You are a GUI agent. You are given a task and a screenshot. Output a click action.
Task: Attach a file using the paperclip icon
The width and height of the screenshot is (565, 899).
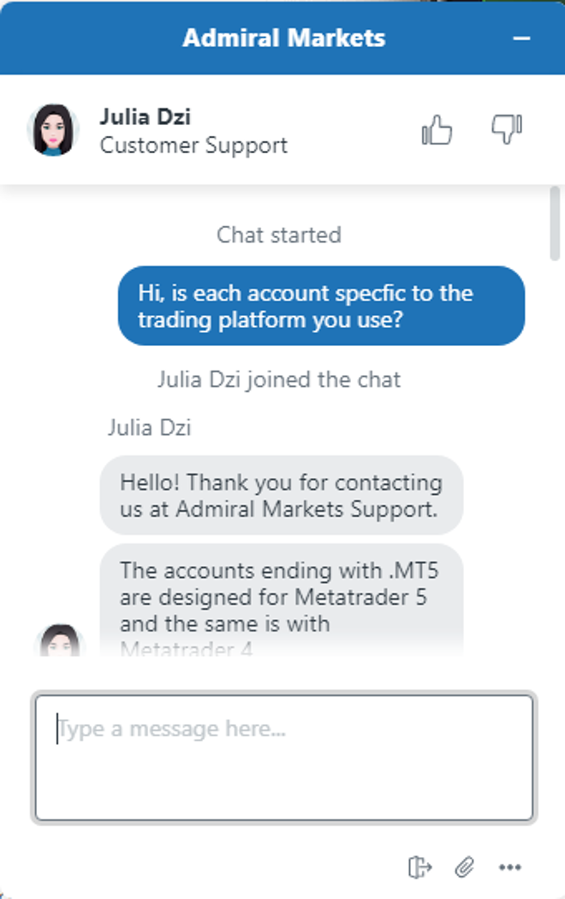[x=464, y=867]
